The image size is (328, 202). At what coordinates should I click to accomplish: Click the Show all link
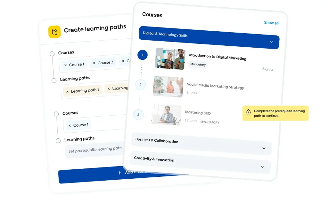(271, 23)
